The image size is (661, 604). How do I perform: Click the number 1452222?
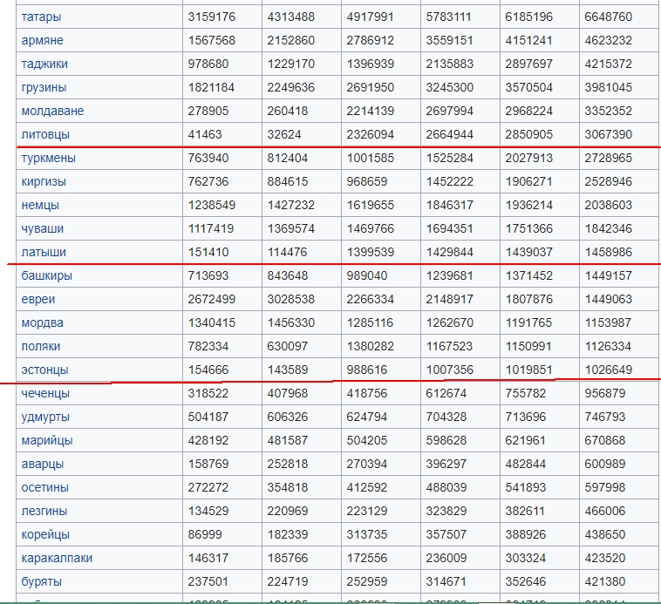[450, 182]
